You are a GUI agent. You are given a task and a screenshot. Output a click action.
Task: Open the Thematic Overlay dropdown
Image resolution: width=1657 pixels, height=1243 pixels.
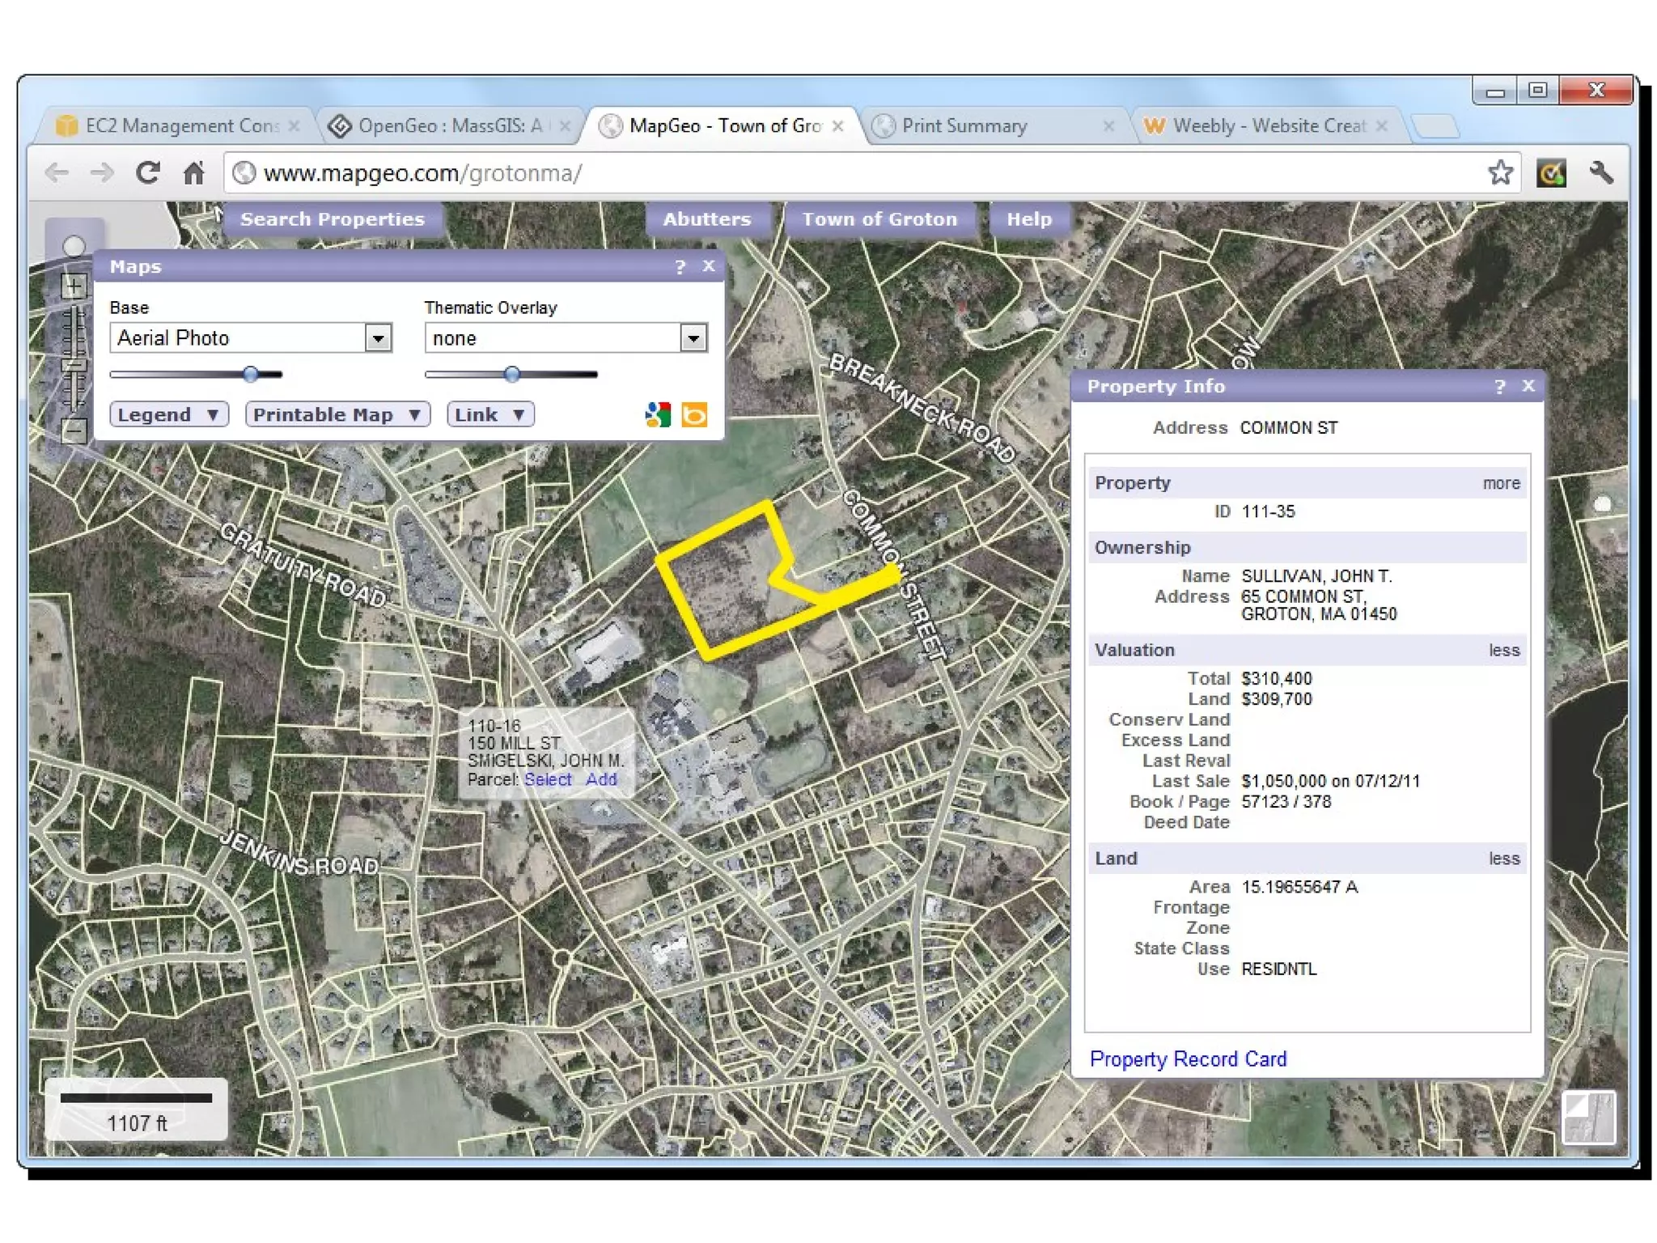coord(693,338)
